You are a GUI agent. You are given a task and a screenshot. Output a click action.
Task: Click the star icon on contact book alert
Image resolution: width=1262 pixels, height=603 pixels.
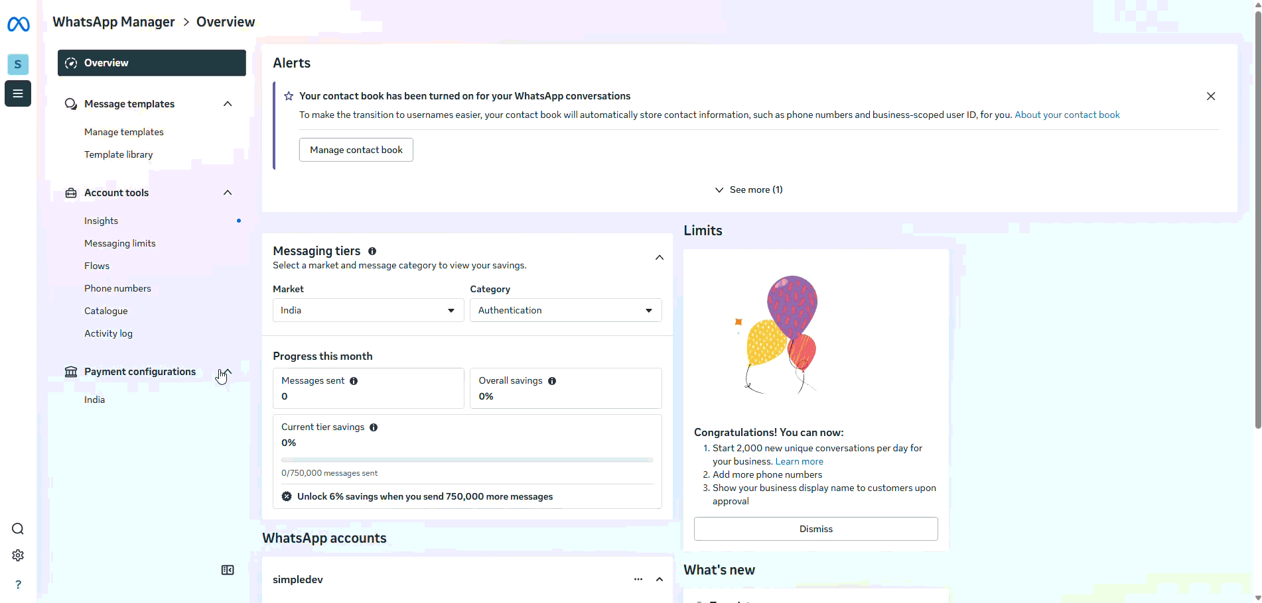289,96
